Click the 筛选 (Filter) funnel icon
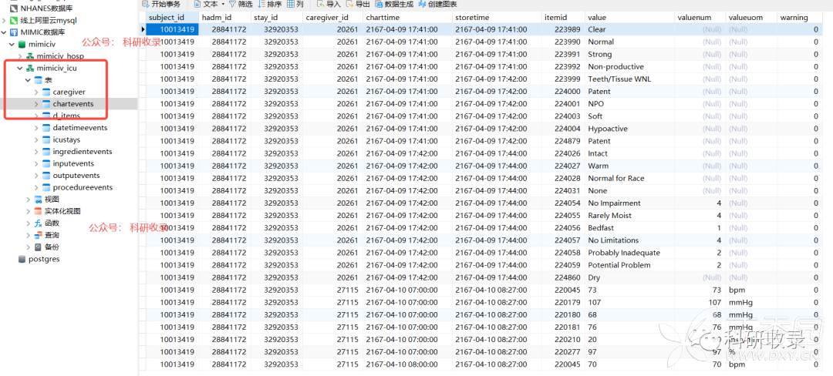833x376 pixels. (x=231, y=4)
